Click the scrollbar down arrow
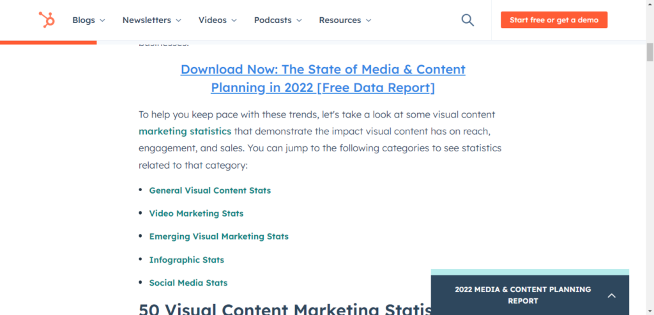Viewport: 654px width, 315px height. click(x=650, y=310)
